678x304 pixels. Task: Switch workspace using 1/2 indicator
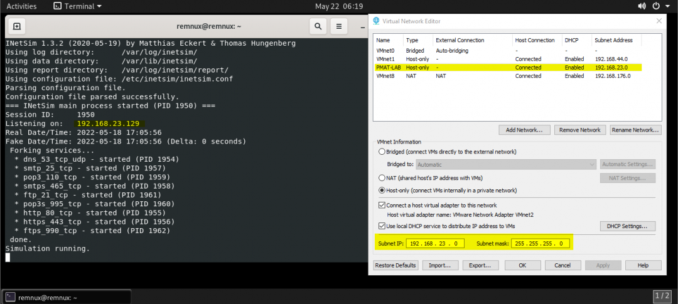(x=662, y=296)
